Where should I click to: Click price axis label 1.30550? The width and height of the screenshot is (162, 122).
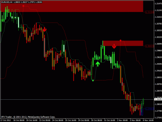tap(158, 30)
